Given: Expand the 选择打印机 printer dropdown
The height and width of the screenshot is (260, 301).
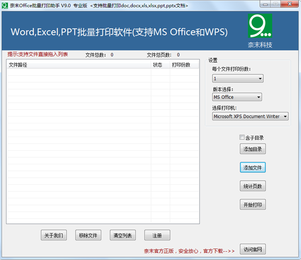Looking at the screenshot, I should coord(250,116).
